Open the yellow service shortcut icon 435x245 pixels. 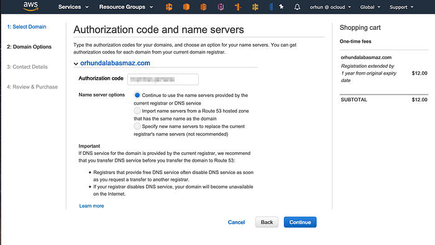[x=255, y=7]
